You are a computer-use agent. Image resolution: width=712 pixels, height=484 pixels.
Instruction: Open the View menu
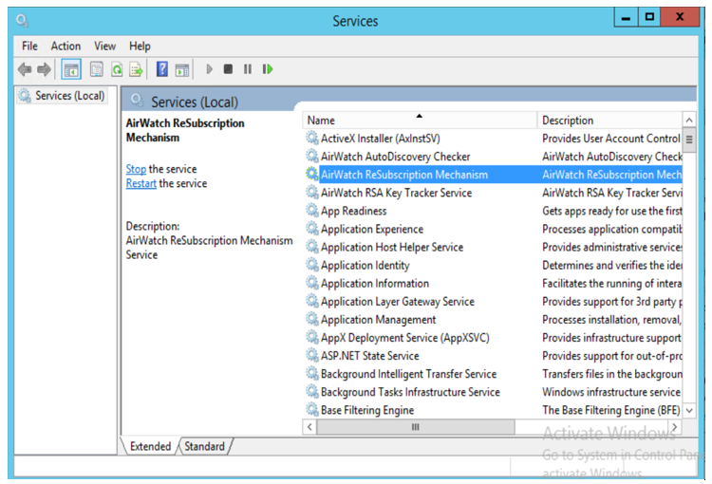104,46
